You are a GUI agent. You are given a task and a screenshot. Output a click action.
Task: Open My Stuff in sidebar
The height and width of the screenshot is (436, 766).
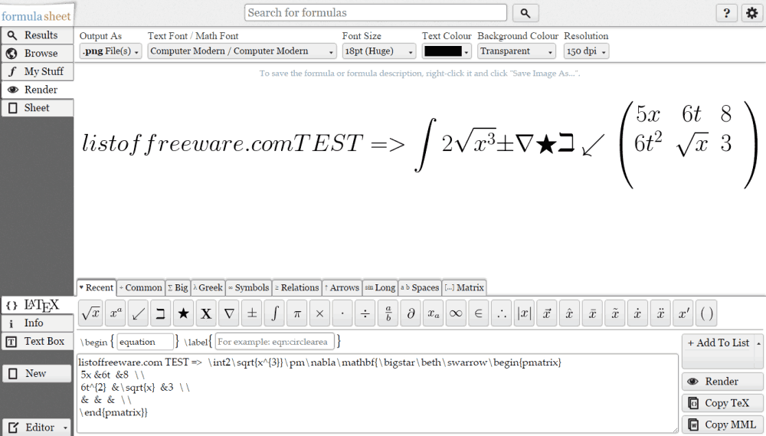tap(38, 71)
